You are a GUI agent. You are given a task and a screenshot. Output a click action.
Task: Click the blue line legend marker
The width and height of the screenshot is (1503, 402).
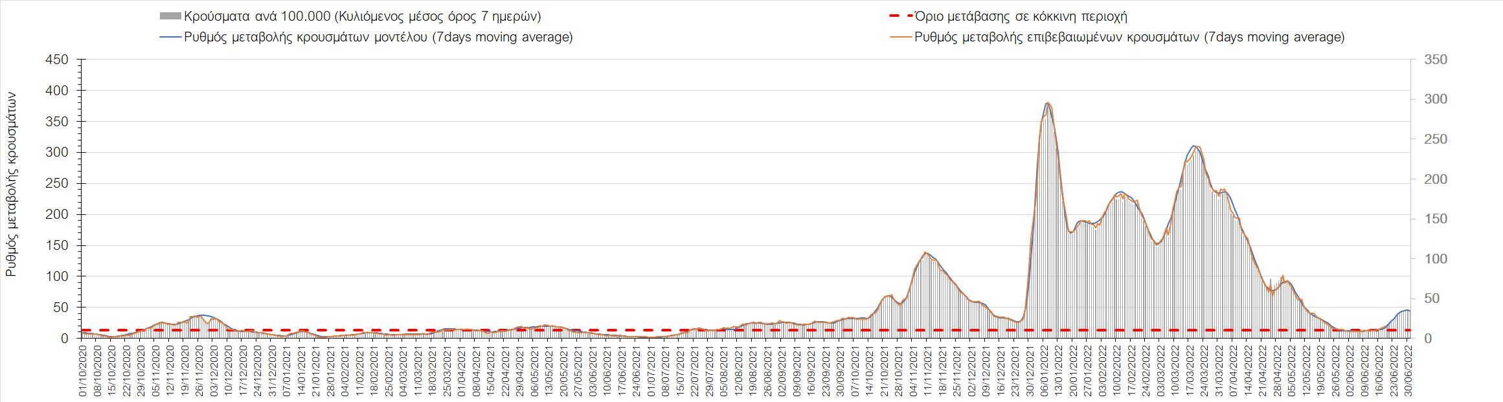[x=169, y=38]
